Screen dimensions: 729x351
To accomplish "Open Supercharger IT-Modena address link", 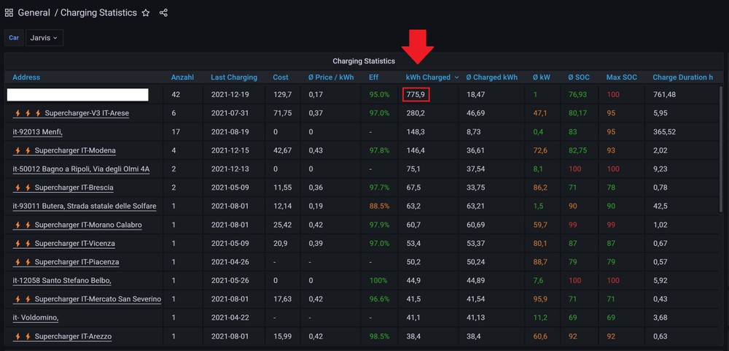I will [75, 150].
